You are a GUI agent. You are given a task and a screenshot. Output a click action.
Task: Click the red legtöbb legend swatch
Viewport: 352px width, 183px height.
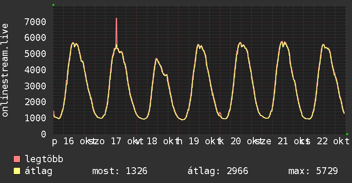(17, 159)
